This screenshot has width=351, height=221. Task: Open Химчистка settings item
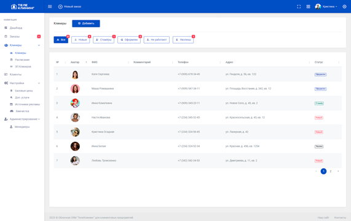click(22, 111)
